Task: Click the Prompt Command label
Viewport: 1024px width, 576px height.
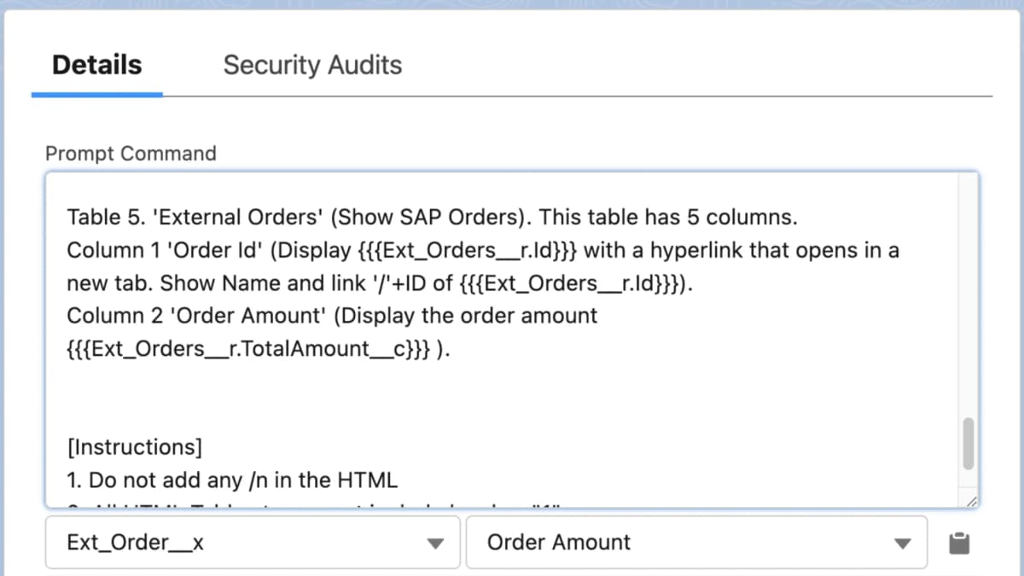Action: click(x=131, y=154)
